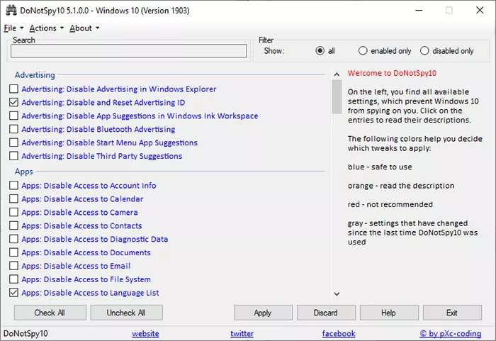Click the scroll up arrow of settings list
This screenshot has height=341, width=496.
pos(337,74)
